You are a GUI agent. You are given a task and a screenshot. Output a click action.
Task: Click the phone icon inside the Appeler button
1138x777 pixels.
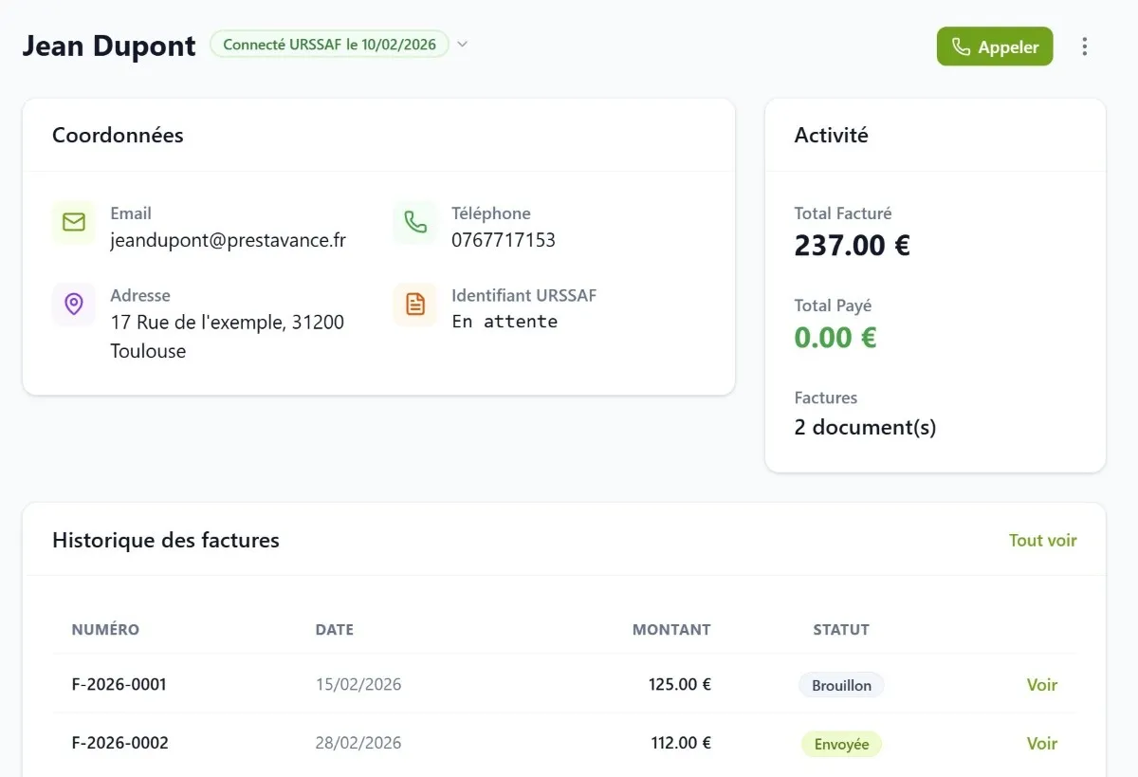pyautogui.click(x=962, y=46)
